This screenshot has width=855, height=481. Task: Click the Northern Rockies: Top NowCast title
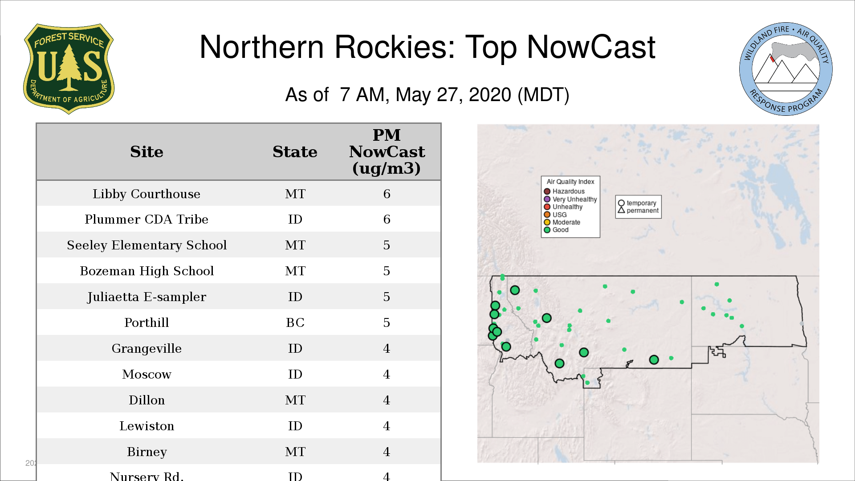click(x=427, y=47)
